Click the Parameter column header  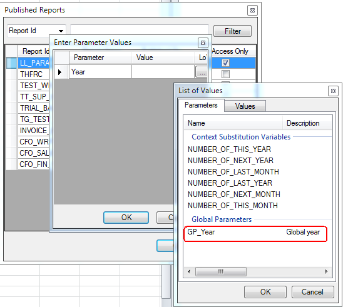click(x=100, y=58)
